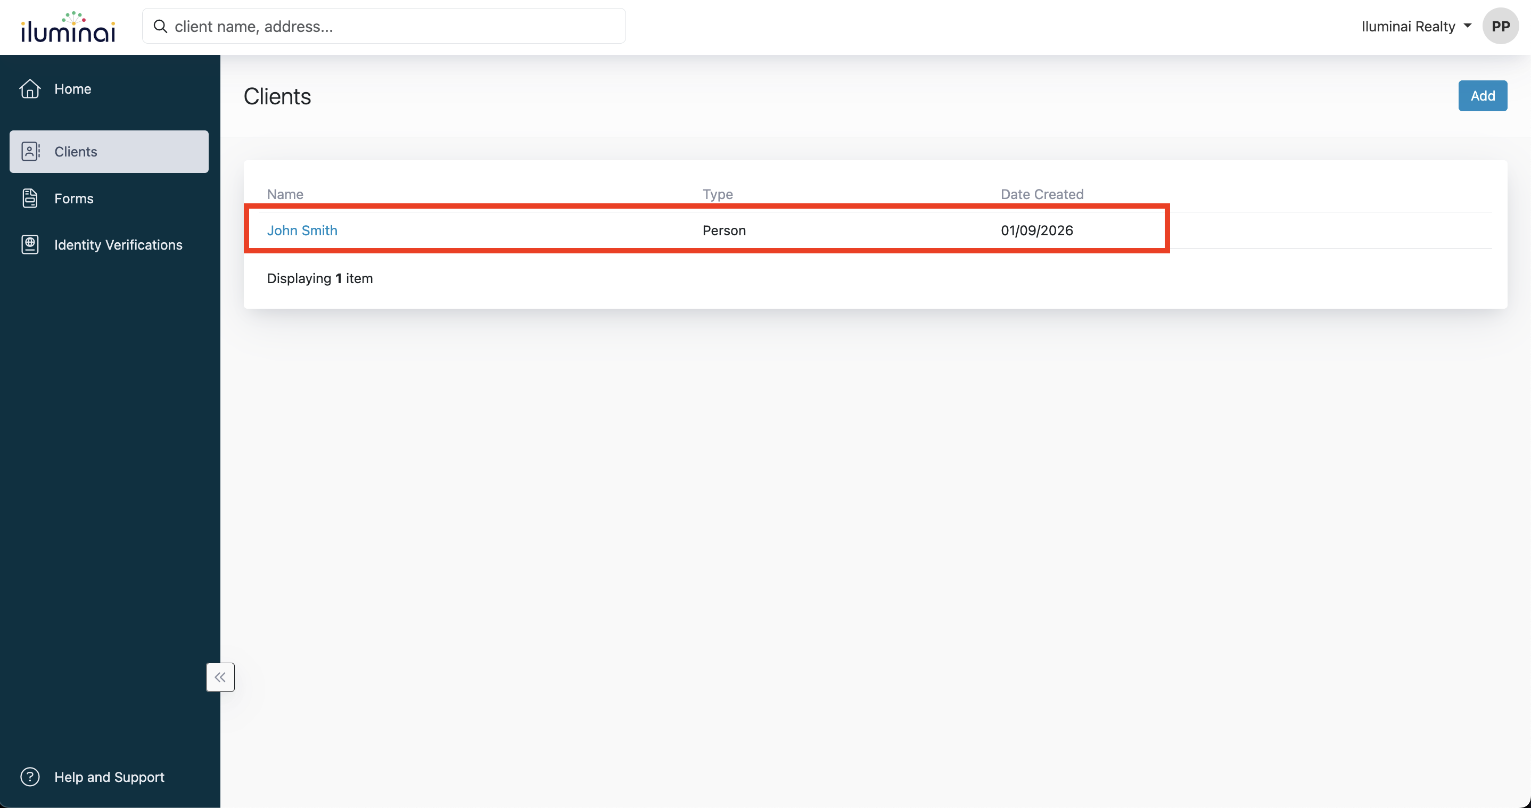Click the client name search field
The width and height of the screenshot is (1531, 808).
tap(392, 26)
